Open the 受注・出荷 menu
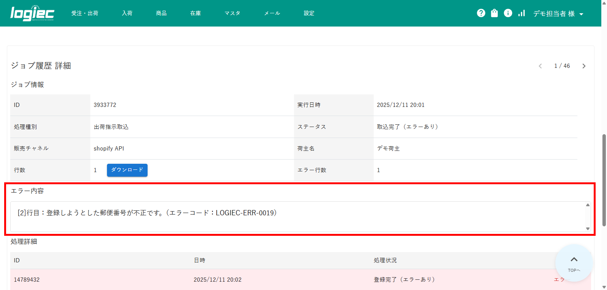Screen dimensions: 607x290 (85, 13)
